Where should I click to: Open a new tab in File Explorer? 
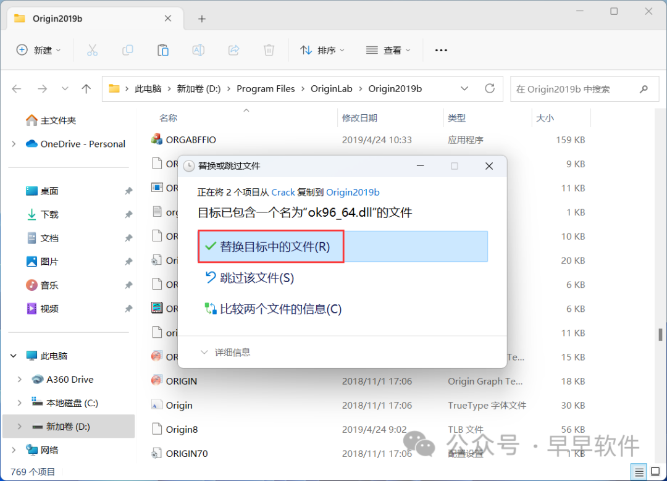[x=201, y=19]
